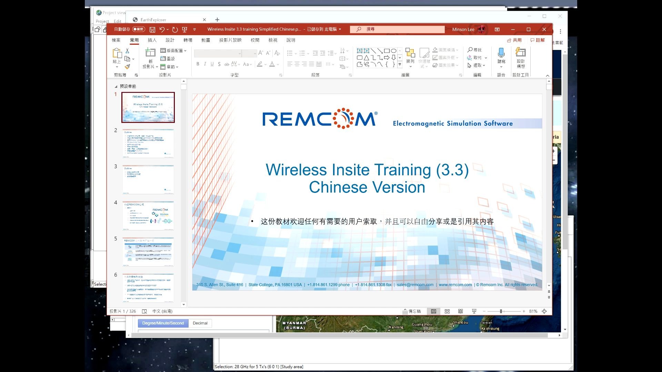Screen dimensions: 662x372
Task: Click the Save icon next to AutoSave
Action: tap(152, 29)
